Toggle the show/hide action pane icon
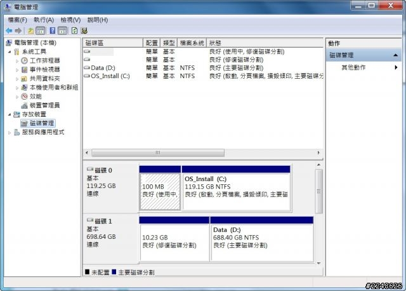The height and width of the screenshot is (291, 406). [62, 31]
